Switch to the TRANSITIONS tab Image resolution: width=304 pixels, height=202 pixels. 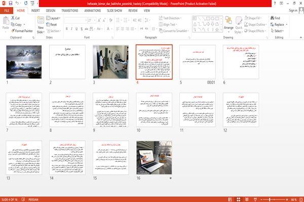pos(70,11)
